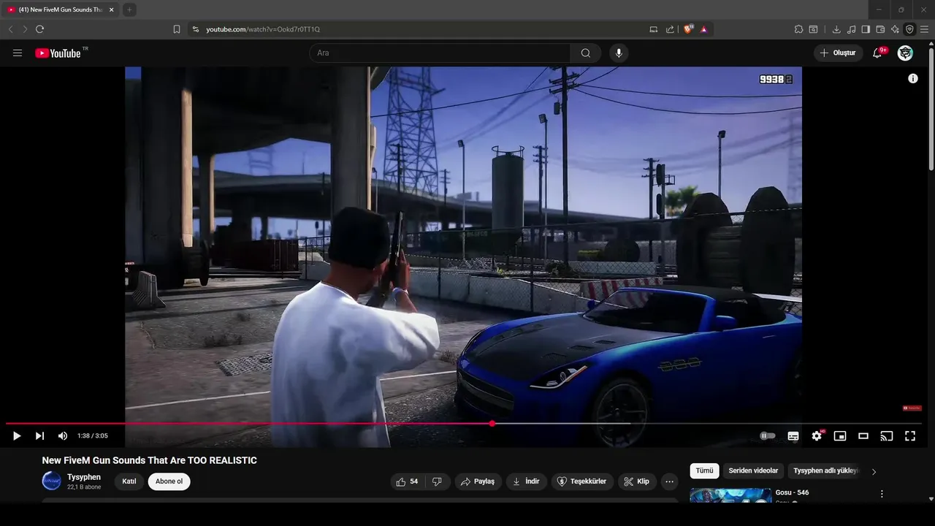The height and width of the screenshot is (526, 935).
Task: Click the page vertical scrollbar
Action: [x=931, y=110]
